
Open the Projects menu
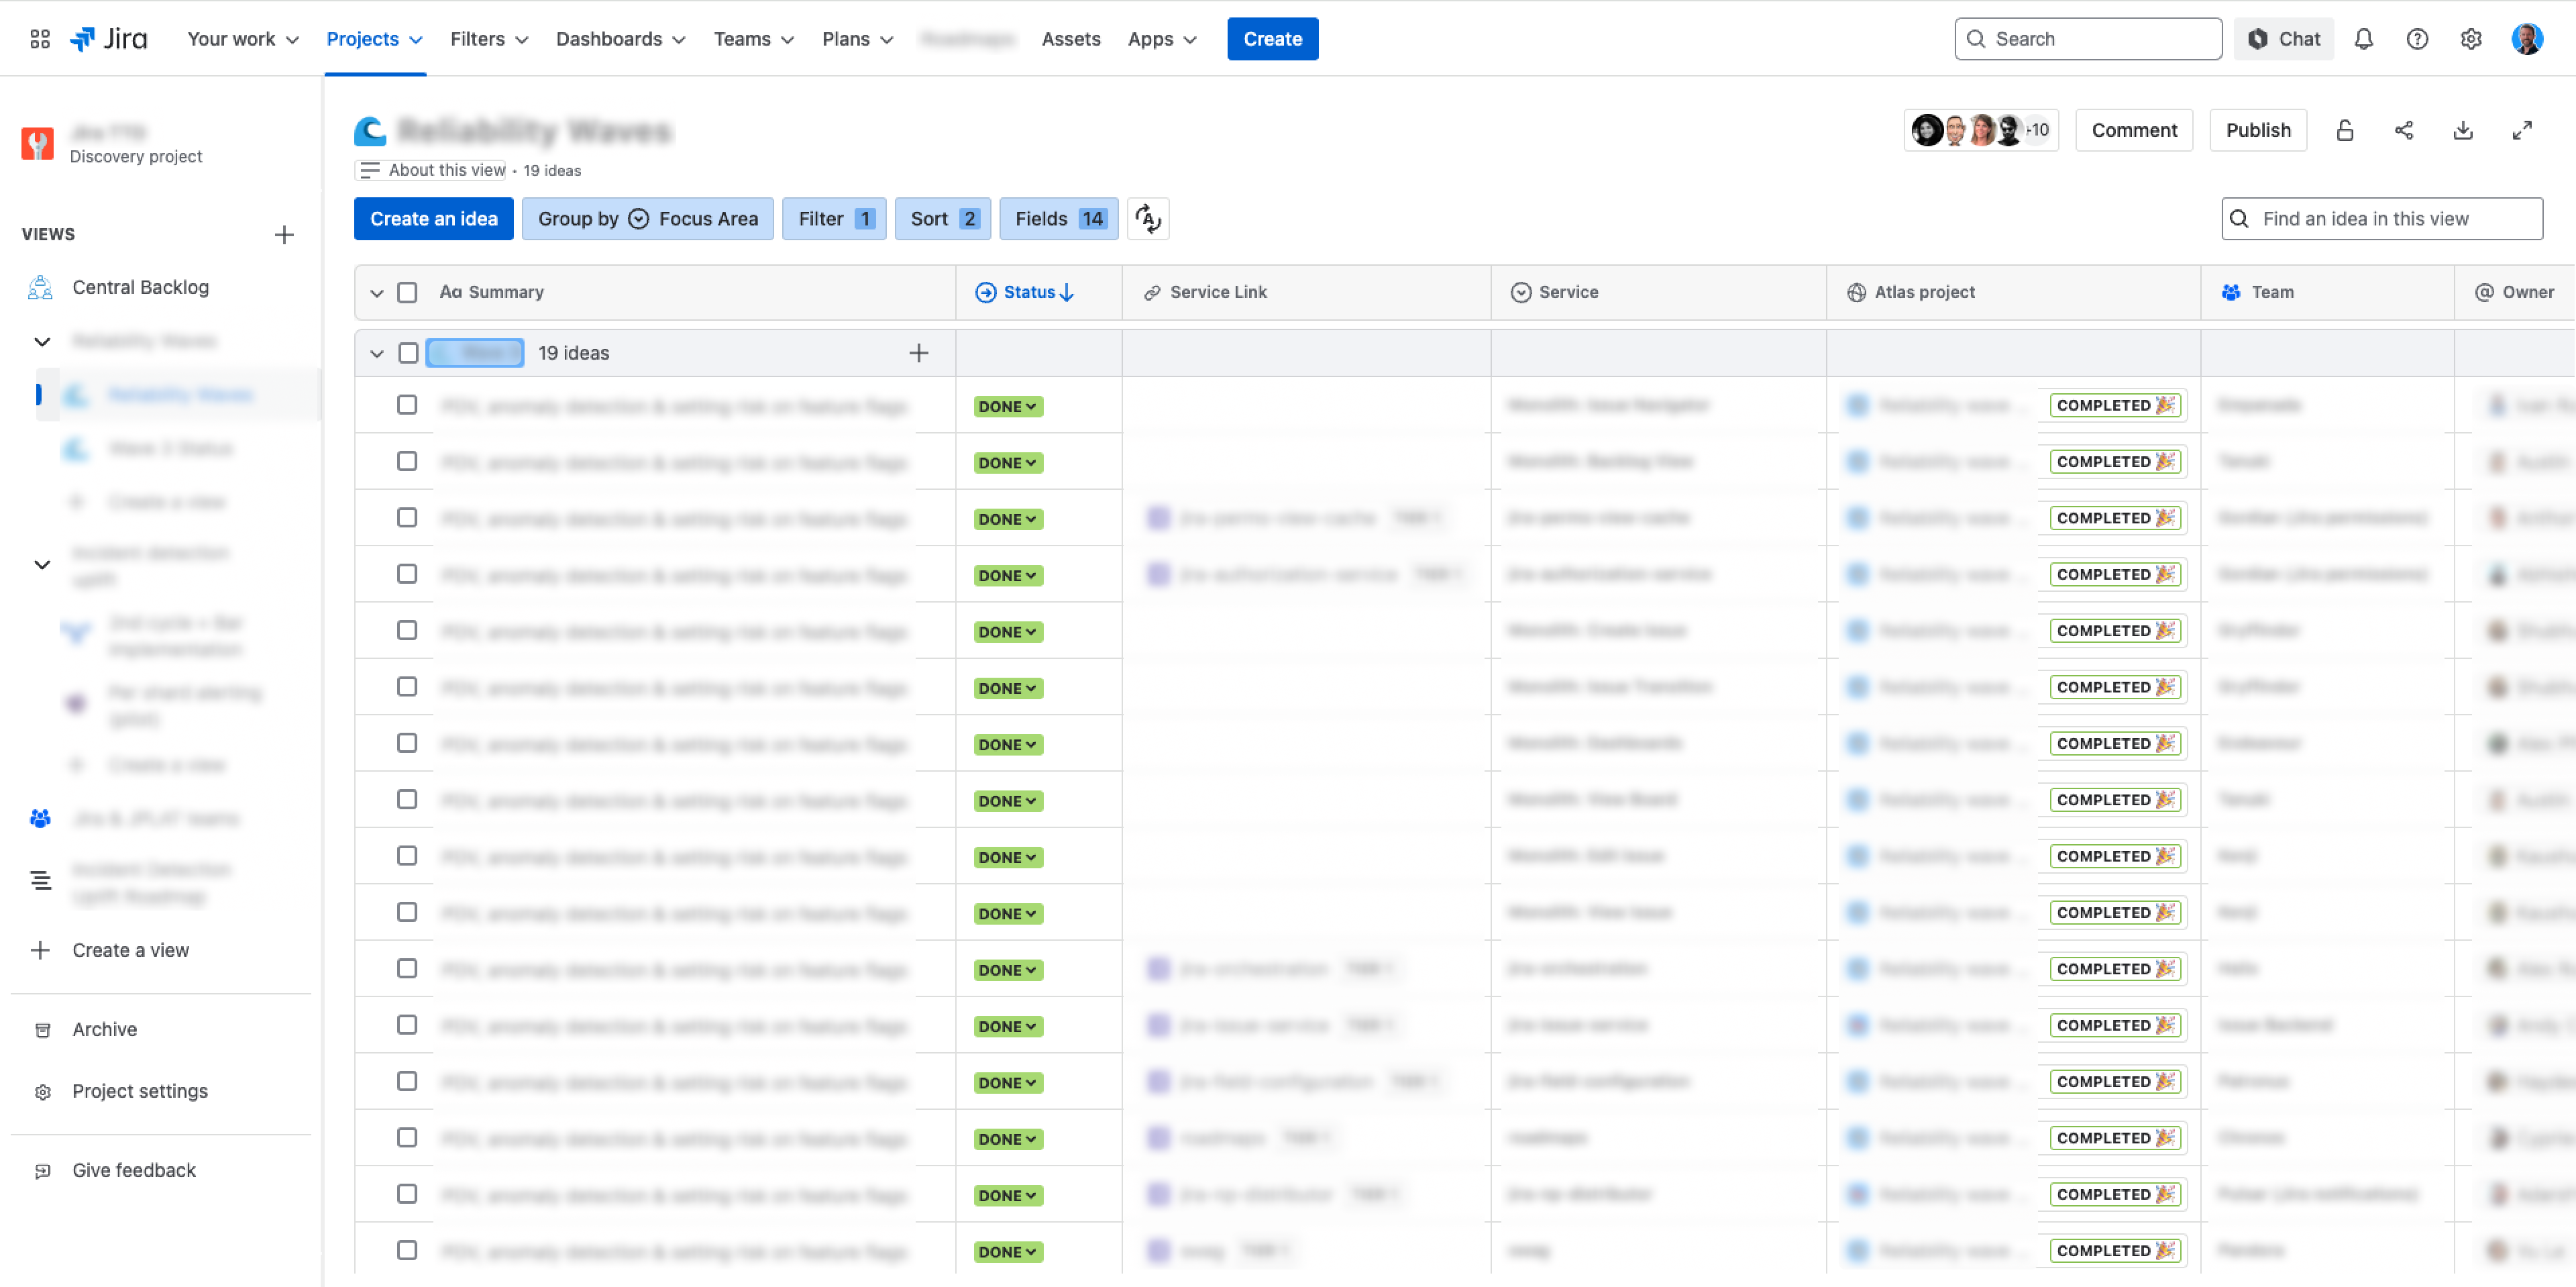pyautogui.click(x=375, y=39)
